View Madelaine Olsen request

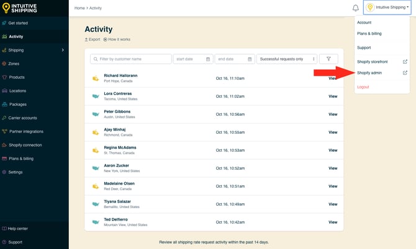click(x=333, y=186)
